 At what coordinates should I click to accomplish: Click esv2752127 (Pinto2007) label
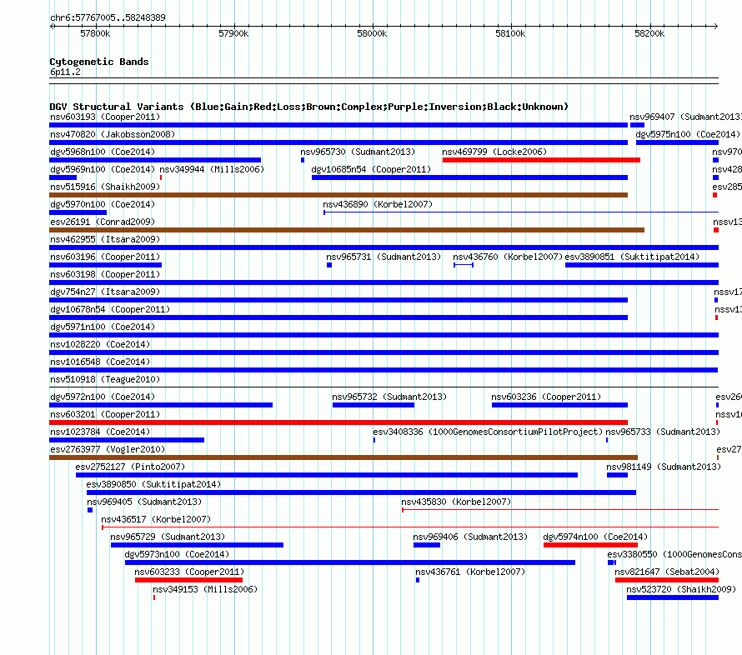130,467
